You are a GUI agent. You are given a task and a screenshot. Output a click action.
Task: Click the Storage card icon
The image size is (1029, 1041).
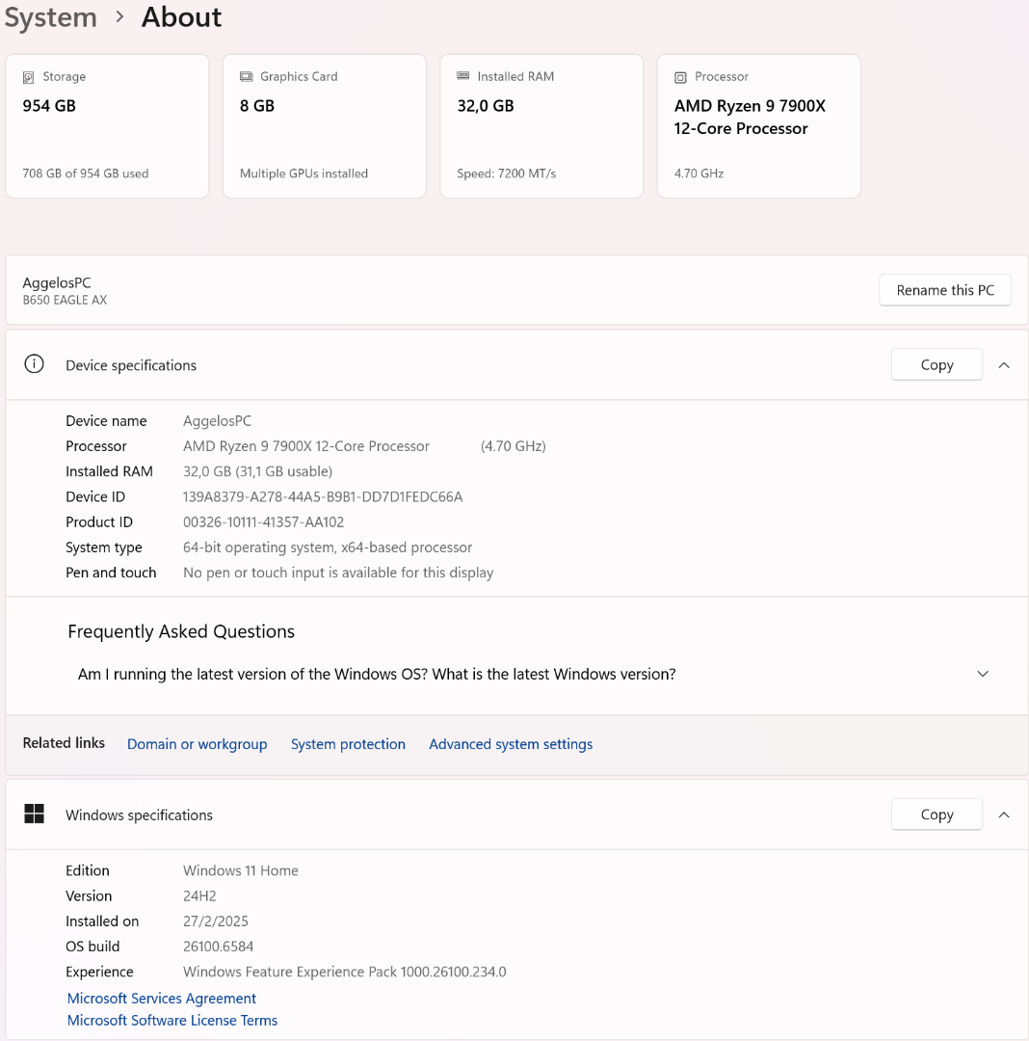29,77
